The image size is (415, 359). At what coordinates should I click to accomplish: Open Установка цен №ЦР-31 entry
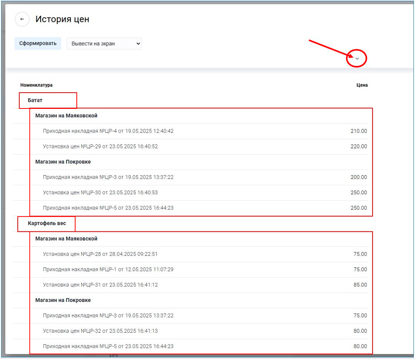[x=100, y=285]
